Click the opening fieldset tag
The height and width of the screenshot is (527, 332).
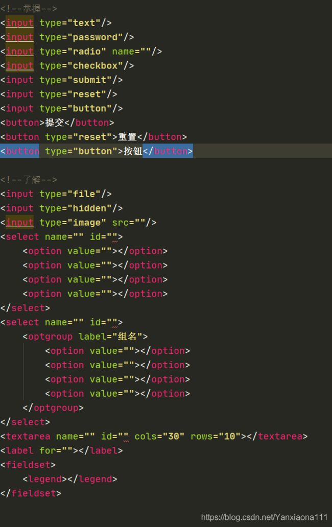point(28,465)
